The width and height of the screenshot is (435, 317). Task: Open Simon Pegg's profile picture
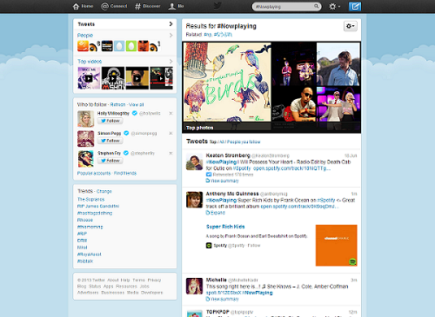point(86,139)
